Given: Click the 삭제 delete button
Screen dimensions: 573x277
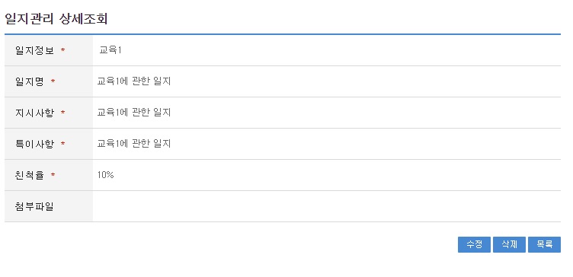Looking at the screenshot, I should [509, 244].
